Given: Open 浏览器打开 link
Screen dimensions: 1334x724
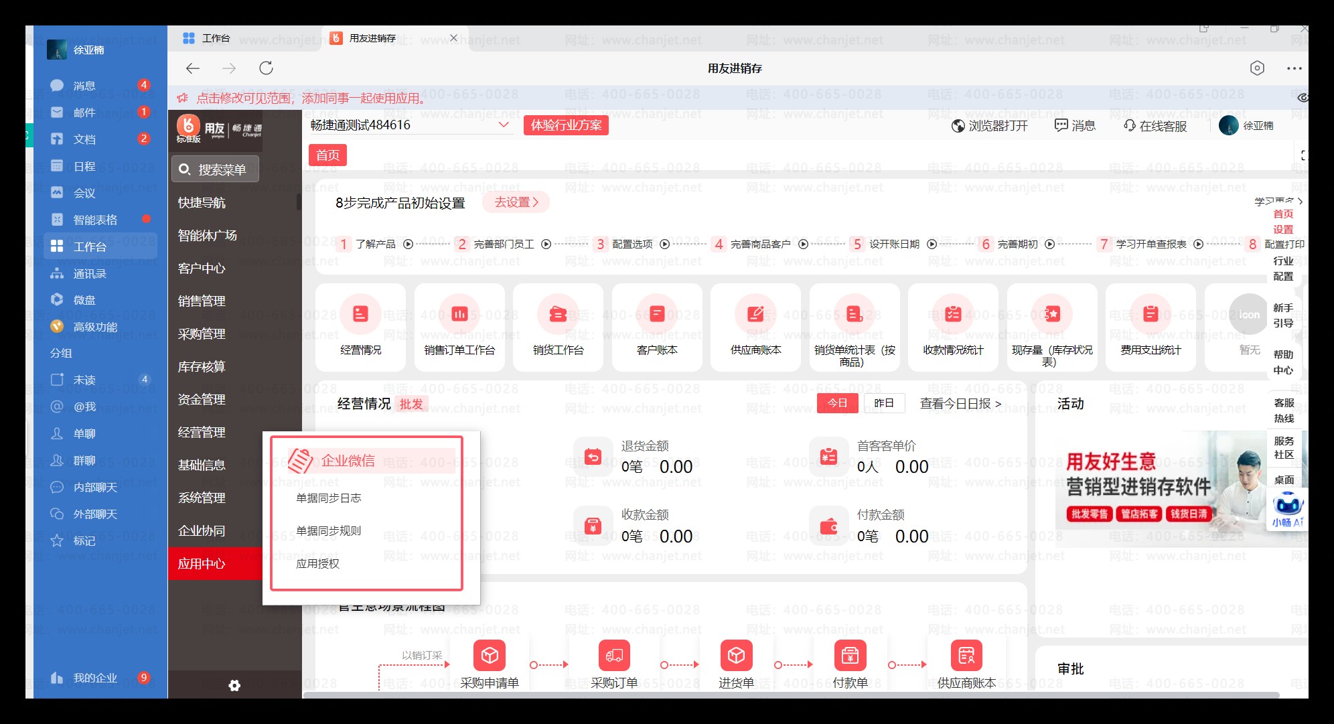Looking at the screenshot, I should click(990, 126).
